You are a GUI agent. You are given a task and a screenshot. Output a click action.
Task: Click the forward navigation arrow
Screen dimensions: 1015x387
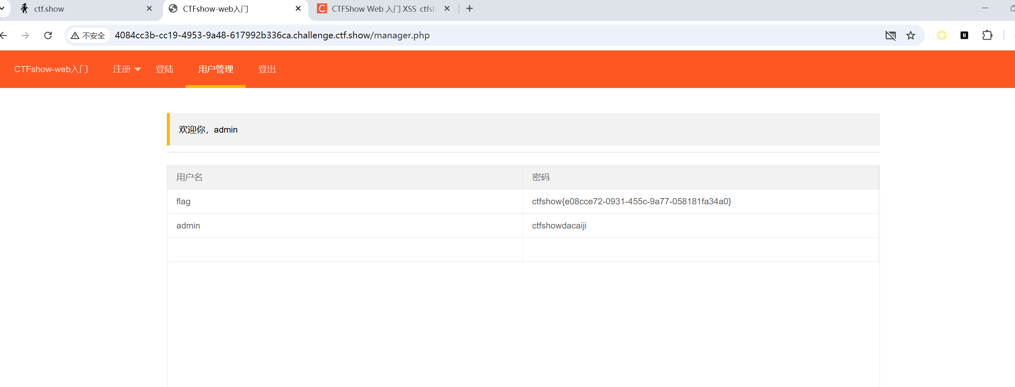click(x=25, y=35)
